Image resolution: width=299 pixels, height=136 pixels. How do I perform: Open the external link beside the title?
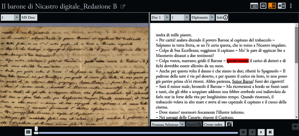pos(123,7)
